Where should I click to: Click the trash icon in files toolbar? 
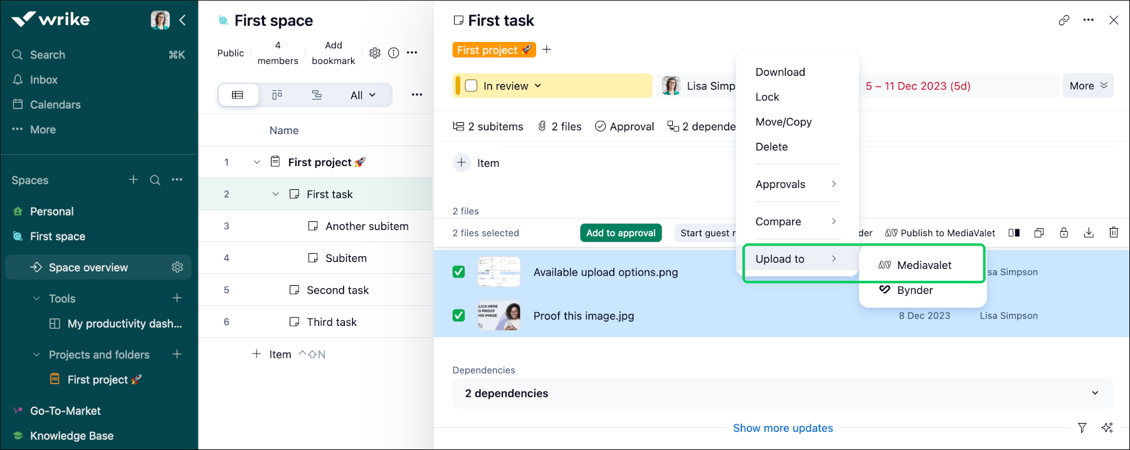[x=1114, y=233]
